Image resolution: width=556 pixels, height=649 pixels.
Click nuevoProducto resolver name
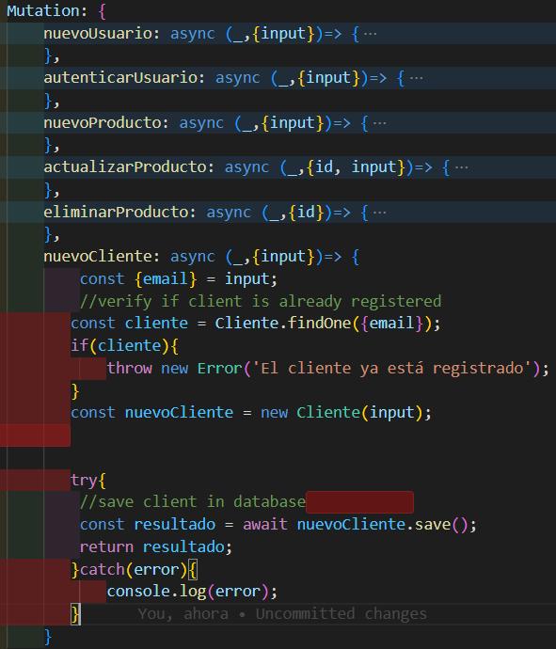(103, 123)
